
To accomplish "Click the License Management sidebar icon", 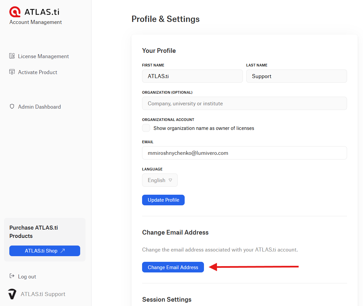I will click(x=12, y=56).
